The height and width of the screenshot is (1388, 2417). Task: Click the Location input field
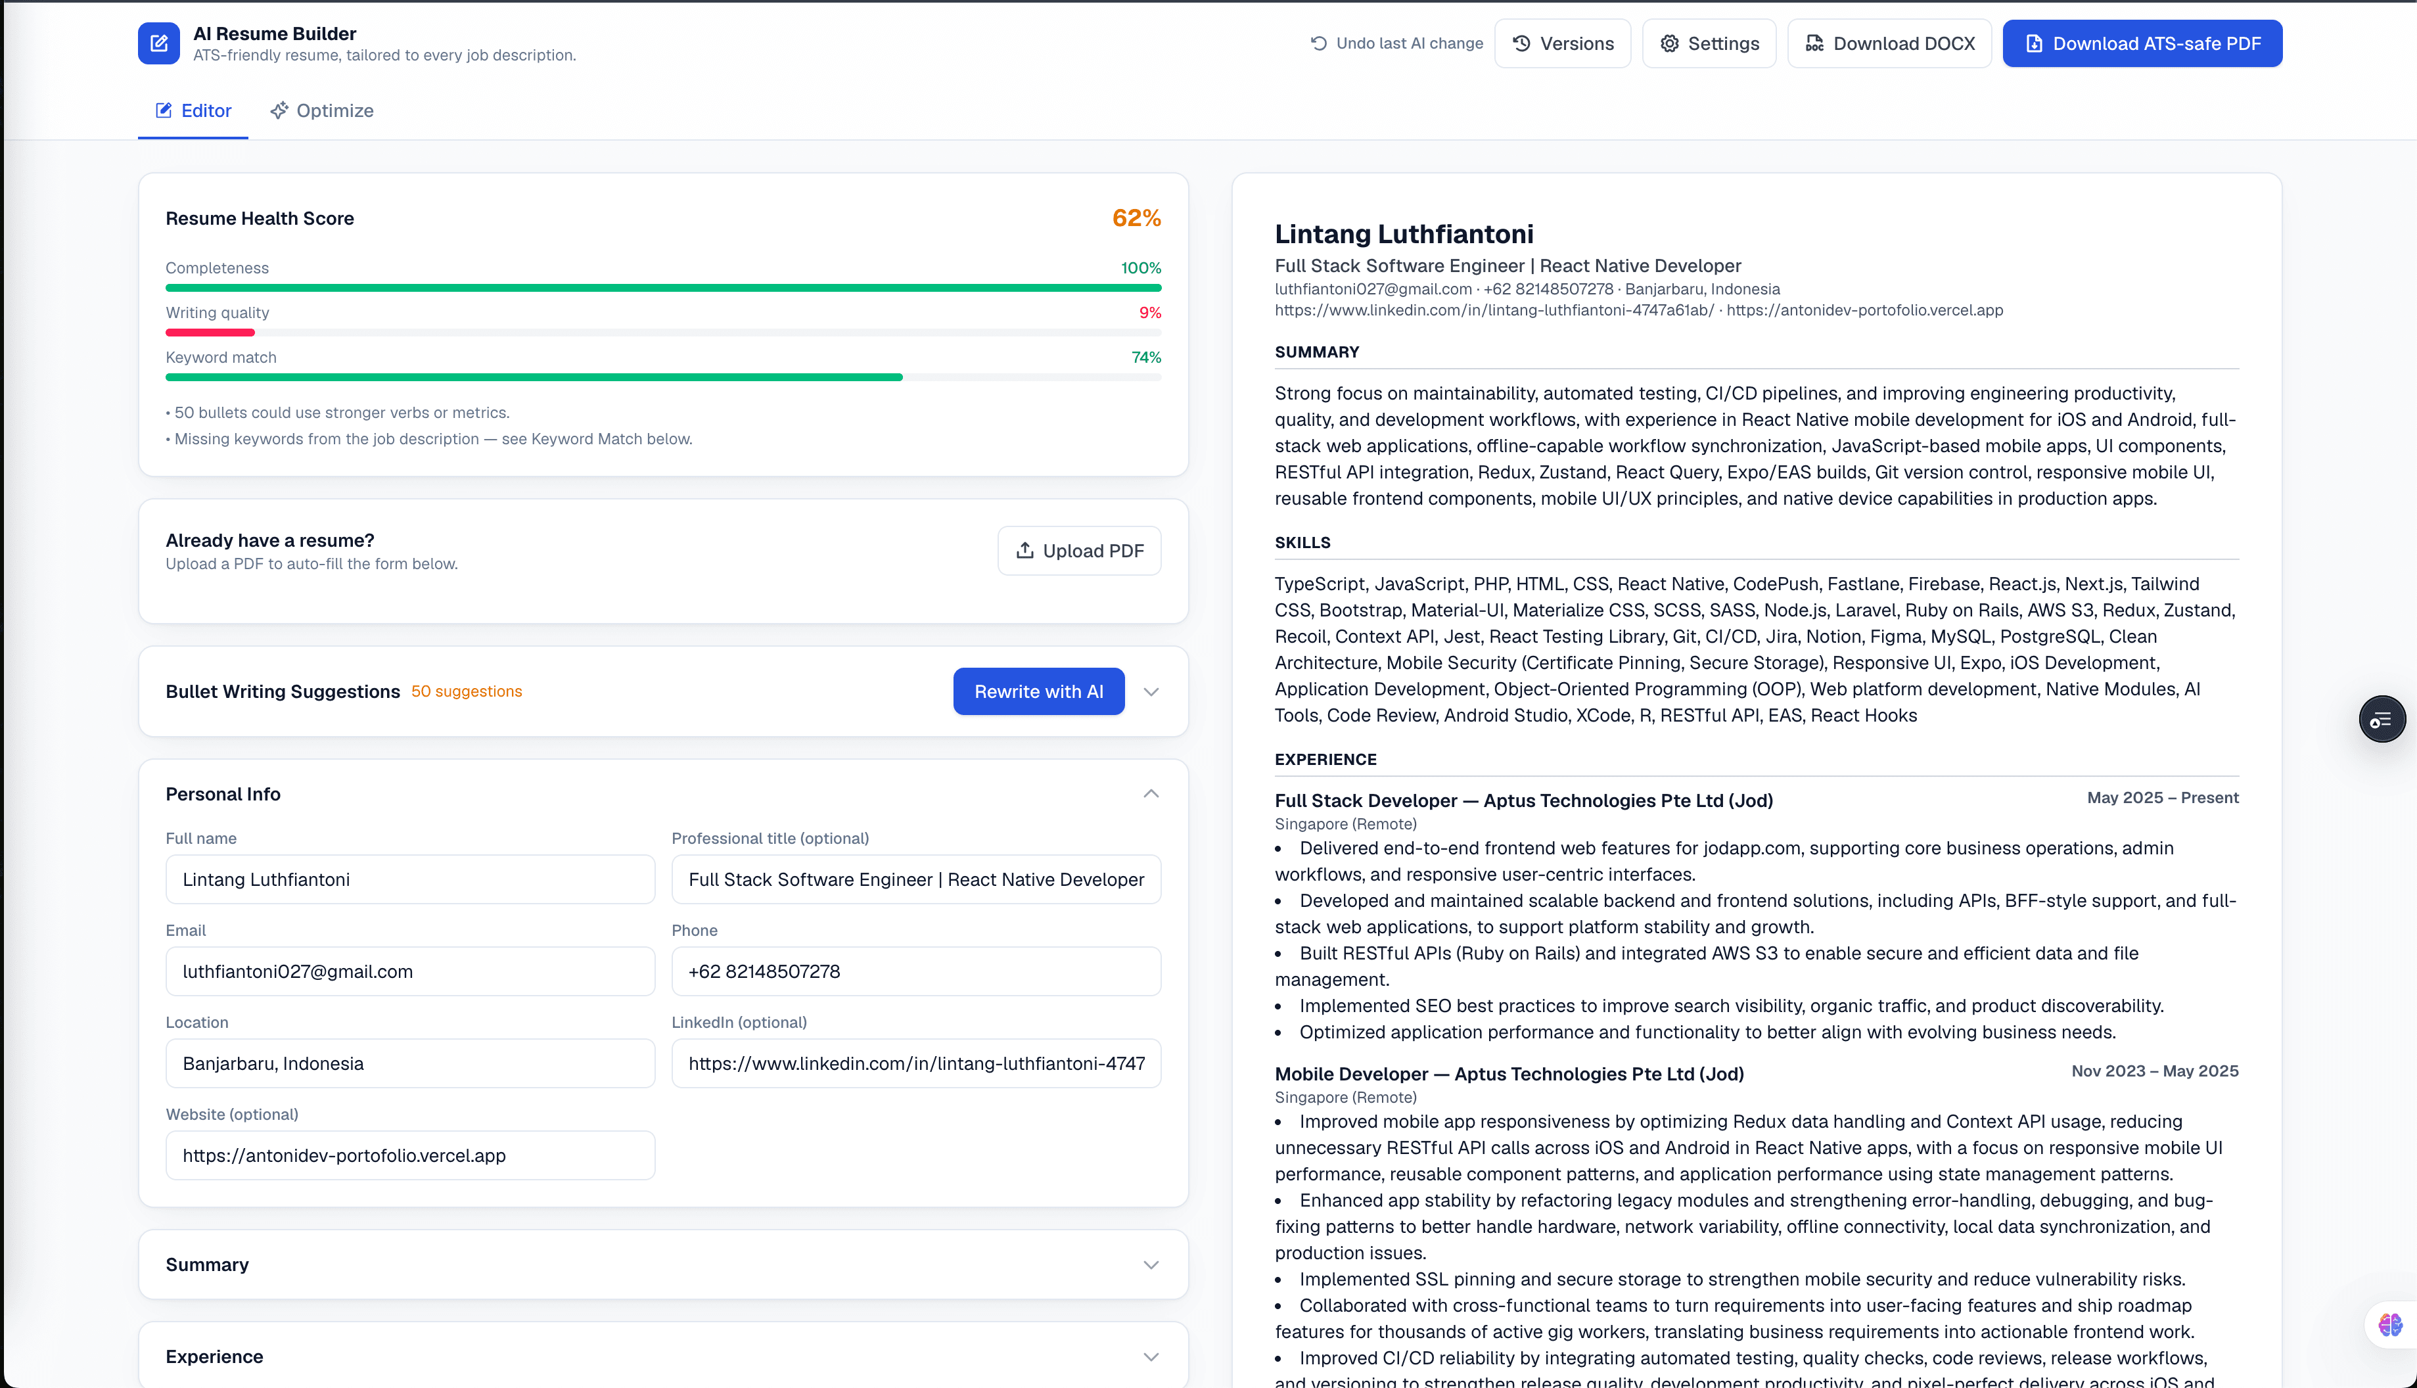click(410, 1063)
